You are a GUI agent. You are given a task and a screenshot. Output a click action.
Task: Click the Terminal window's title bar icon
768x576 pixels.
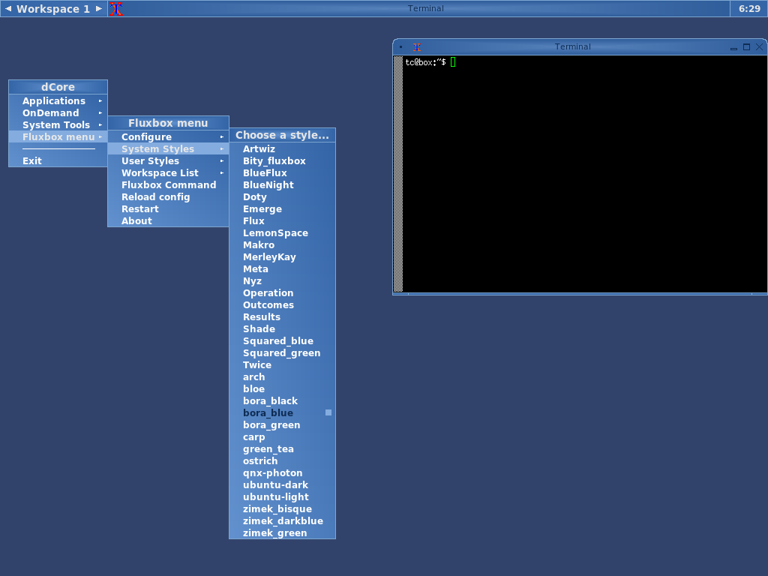[x=417, y=46]
